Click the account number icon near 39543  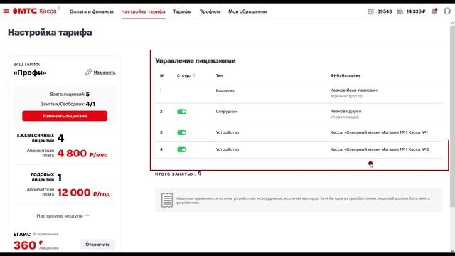370,11
